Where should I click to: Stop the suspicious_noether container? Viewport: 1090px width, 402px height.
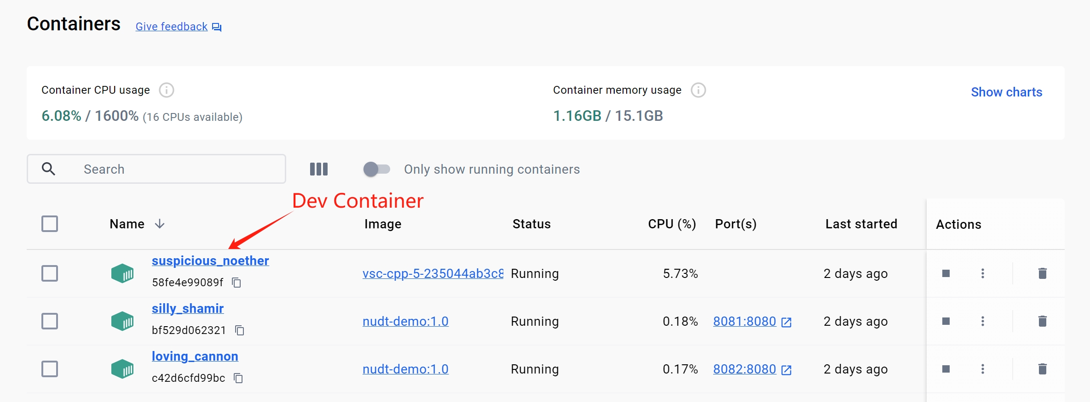pos(946,274)
